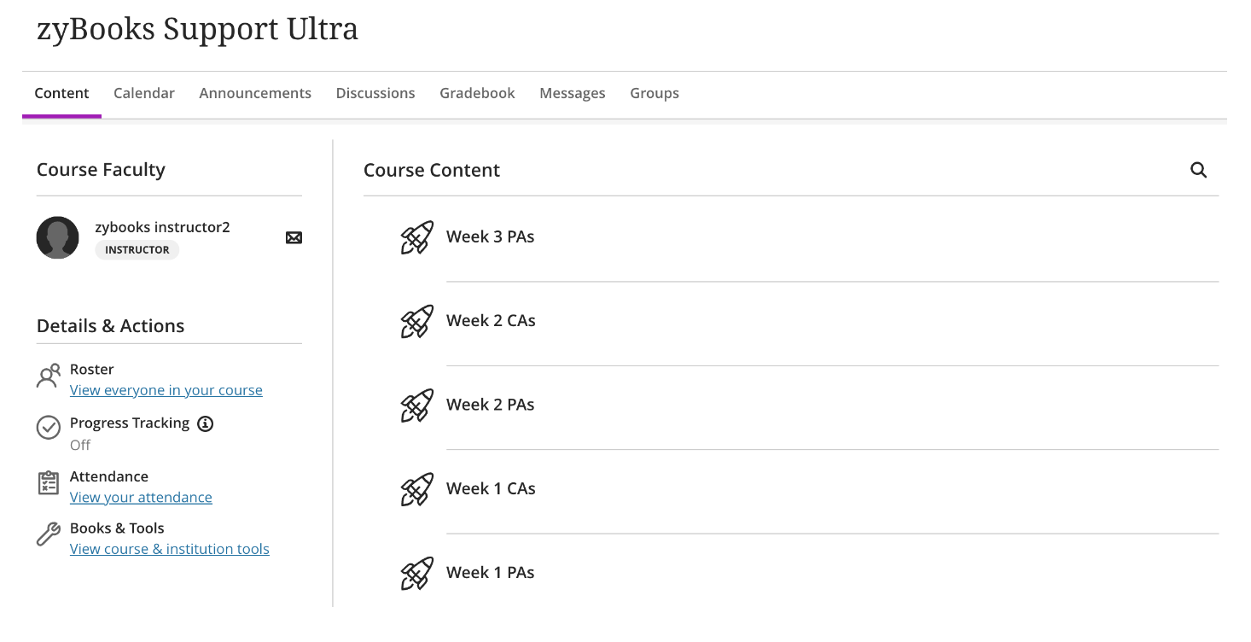
Task: Click the Roster people icon
Action: coord(49,376)
